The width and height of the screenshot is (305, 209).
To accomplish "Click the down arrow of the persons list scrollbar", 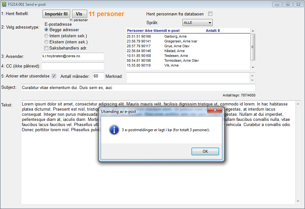I will 253,67.
